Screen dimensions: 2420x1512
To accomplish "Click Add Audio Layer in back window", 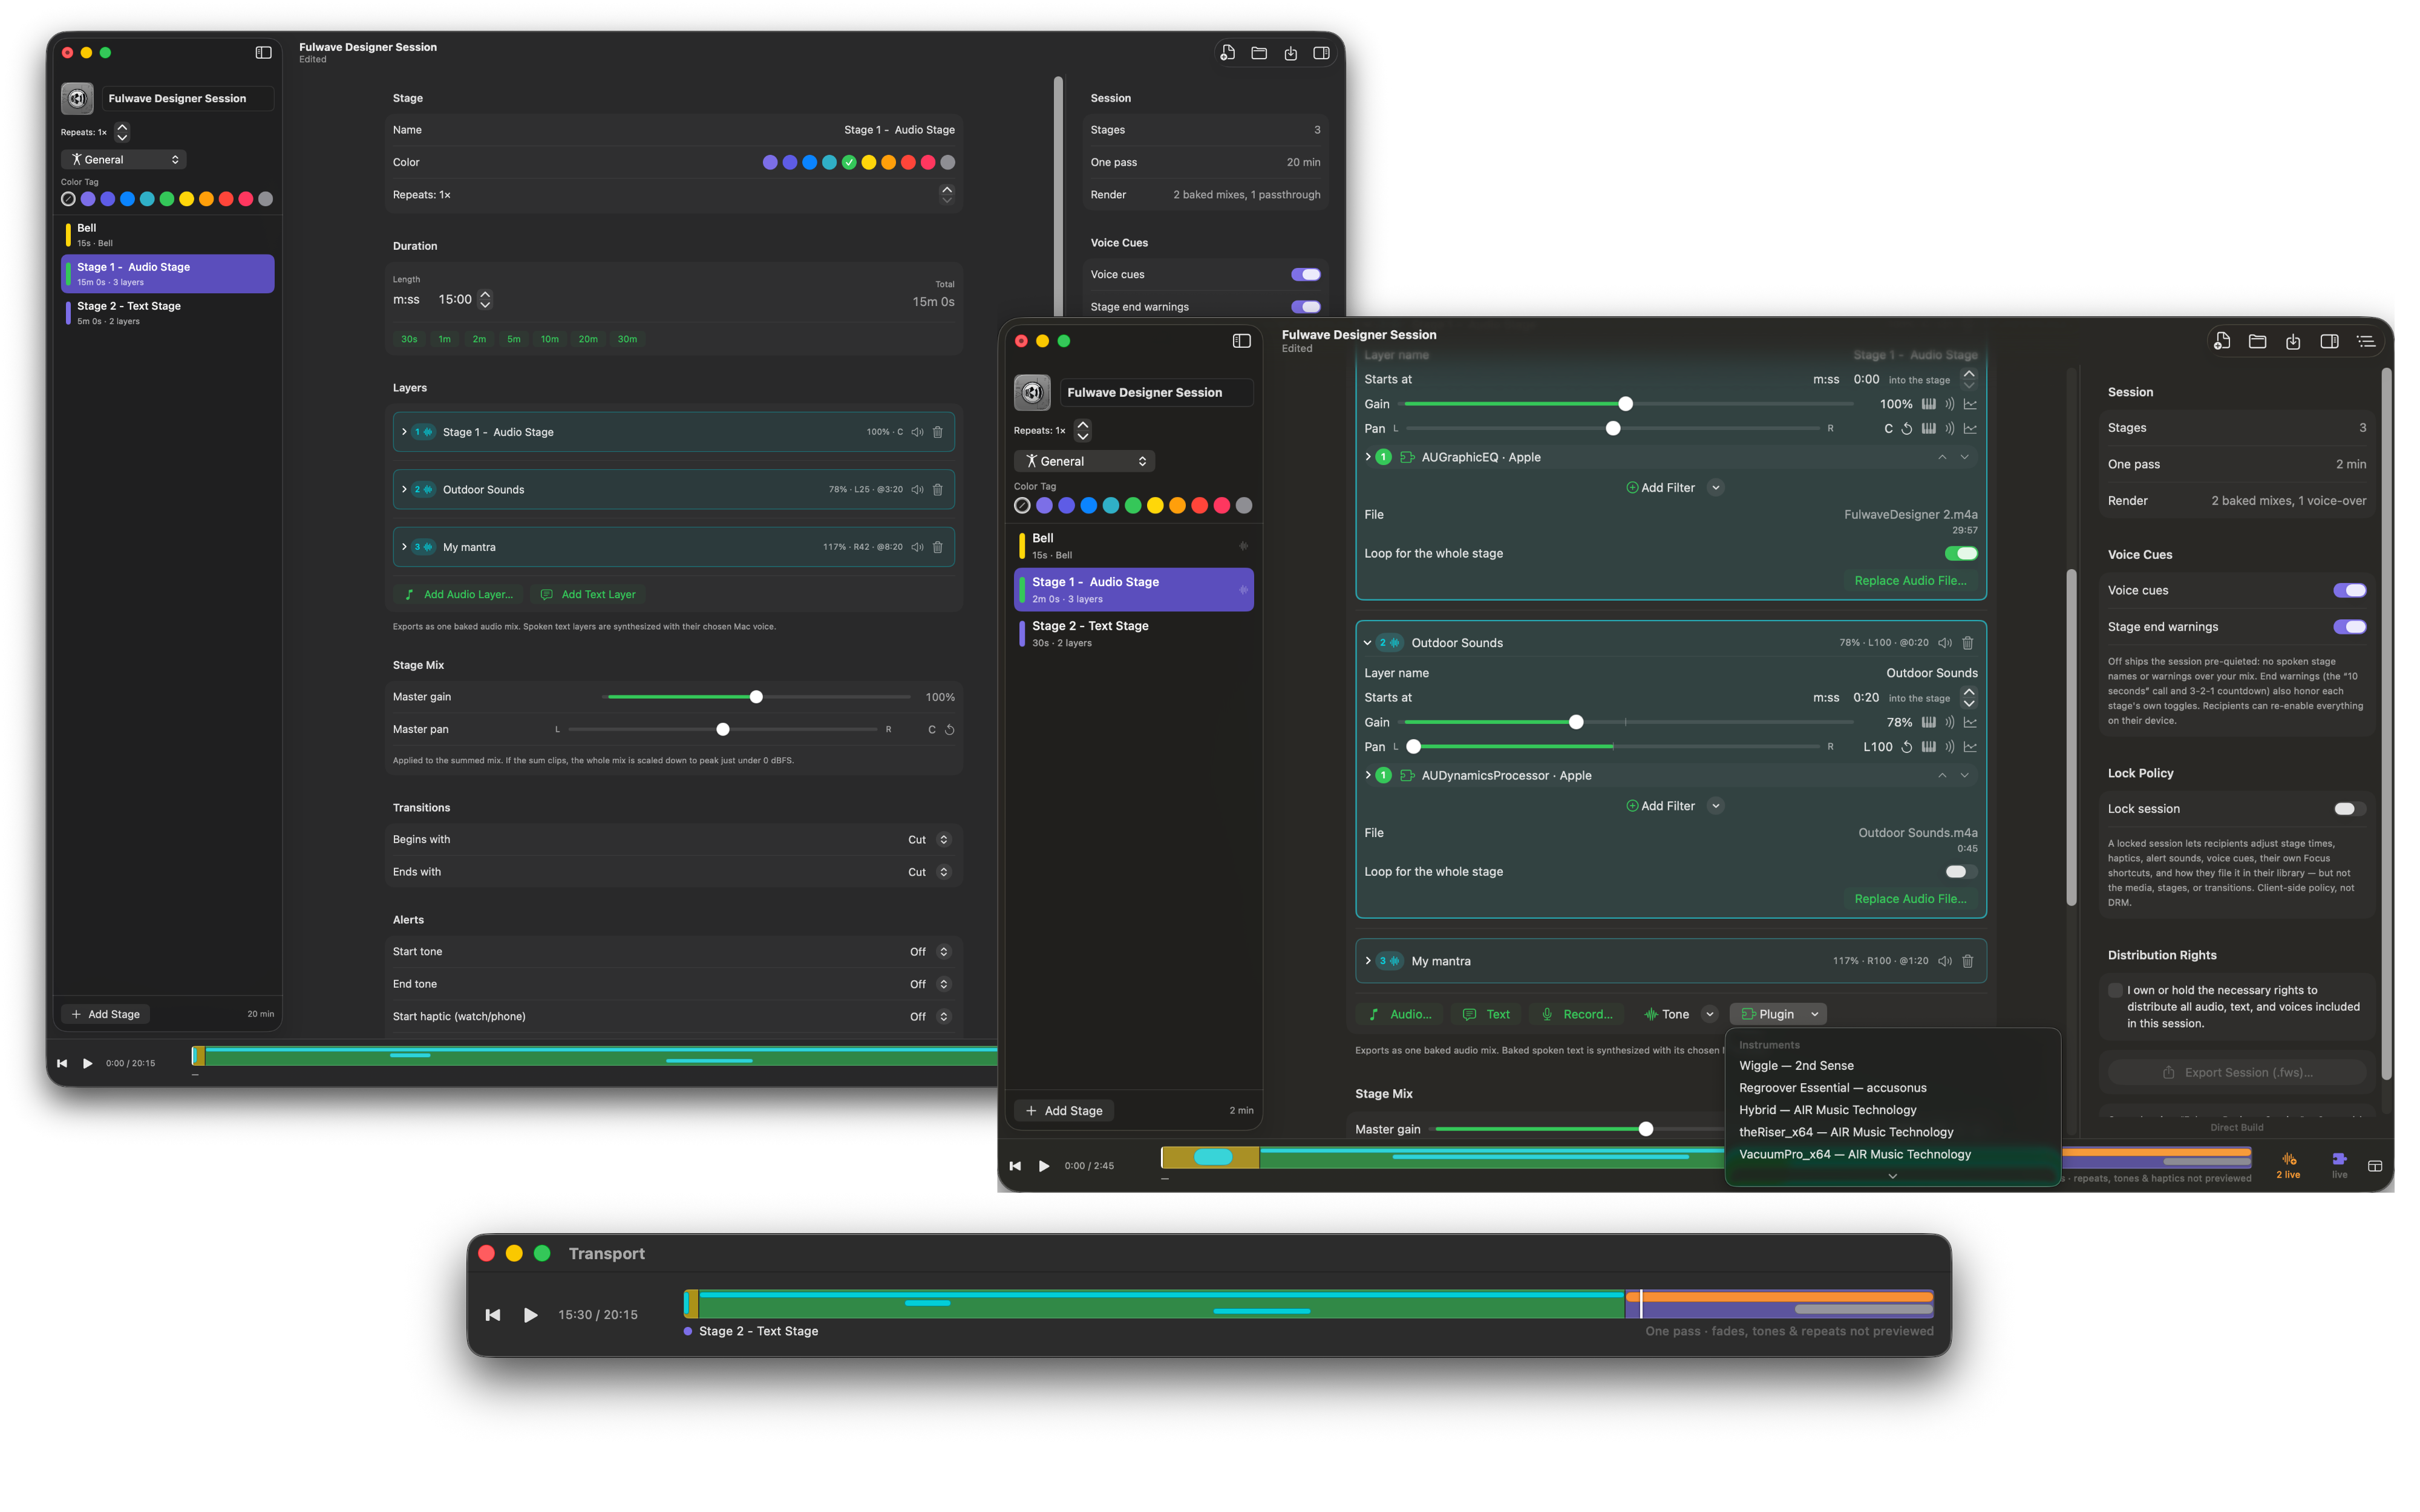I will click(458, 594).
